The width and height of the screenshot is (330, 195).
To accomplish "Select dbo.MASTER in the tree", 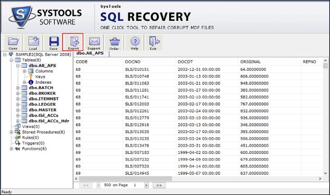I will click(x=43, y=110).
